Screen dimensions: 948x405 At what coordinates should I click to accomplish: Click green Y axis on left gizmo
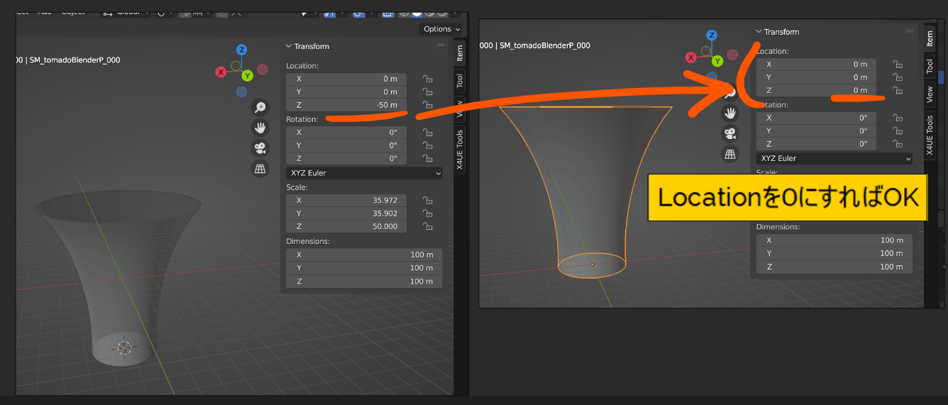tap(247, 75)
